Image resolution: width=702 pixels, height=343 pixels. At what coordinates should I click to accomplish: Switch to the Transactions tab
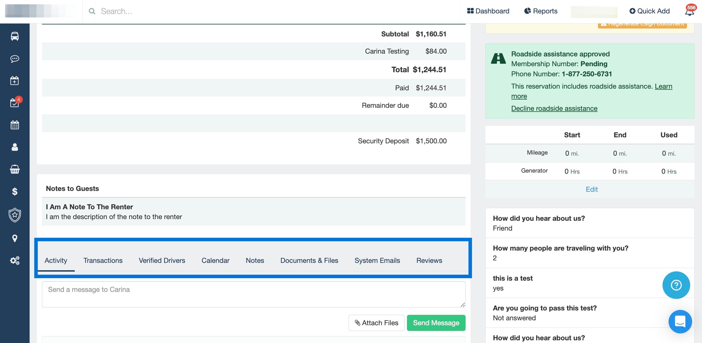[x=103, y=260]
